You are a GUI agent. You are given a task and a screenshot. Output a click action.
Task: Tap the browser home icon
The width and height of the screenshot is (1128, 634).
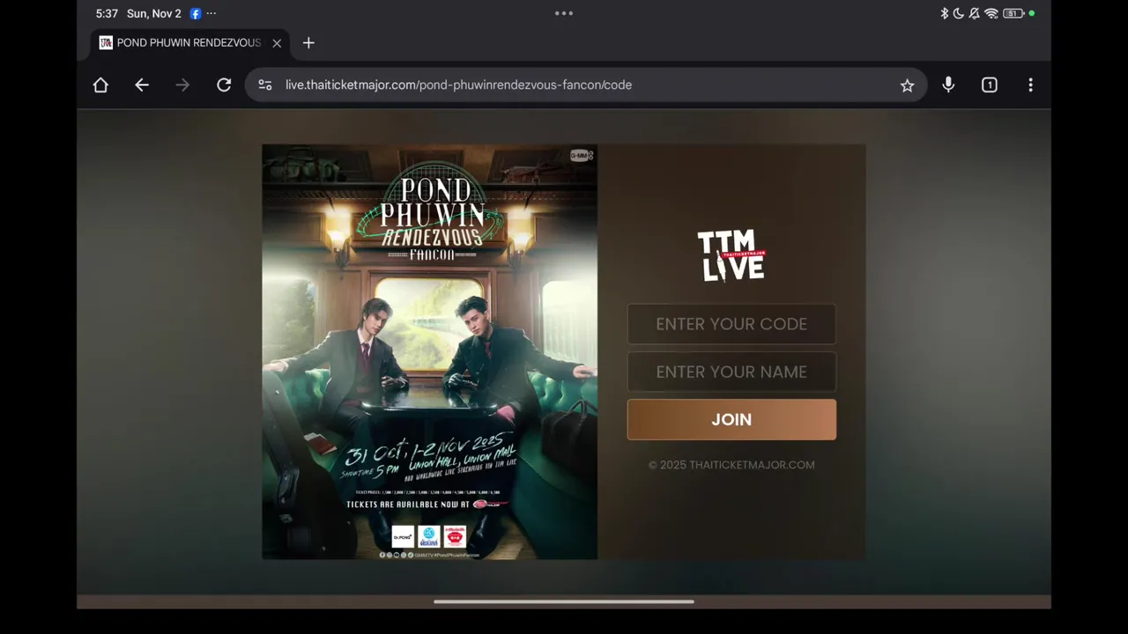point(100,85)
